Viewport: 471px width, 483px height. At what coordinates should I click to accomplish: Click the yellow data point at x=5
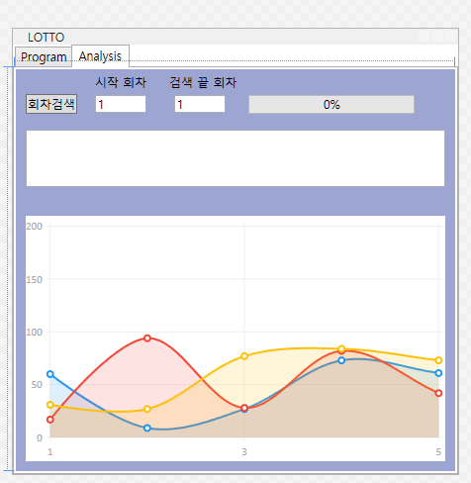[438, 360]
